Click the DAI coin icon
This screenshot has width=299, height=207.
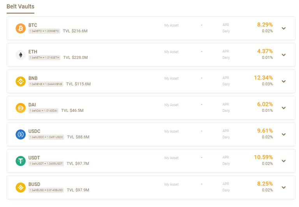point(21,108)
